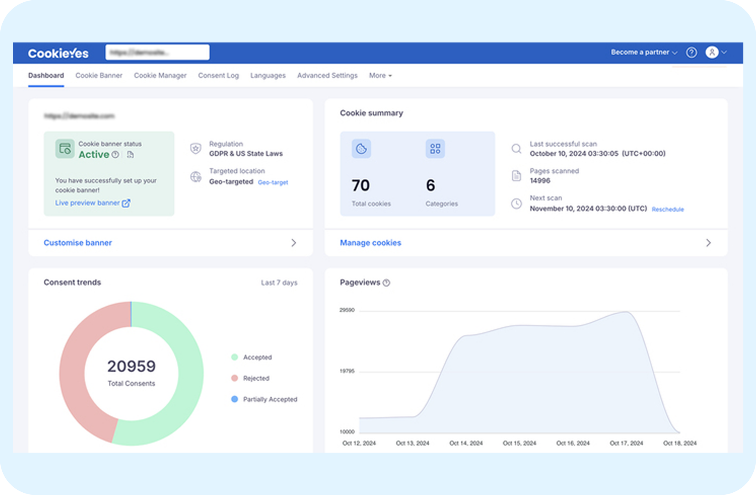Click the green Accepted legend dot

pyautogui.click(x=235, y=357)
